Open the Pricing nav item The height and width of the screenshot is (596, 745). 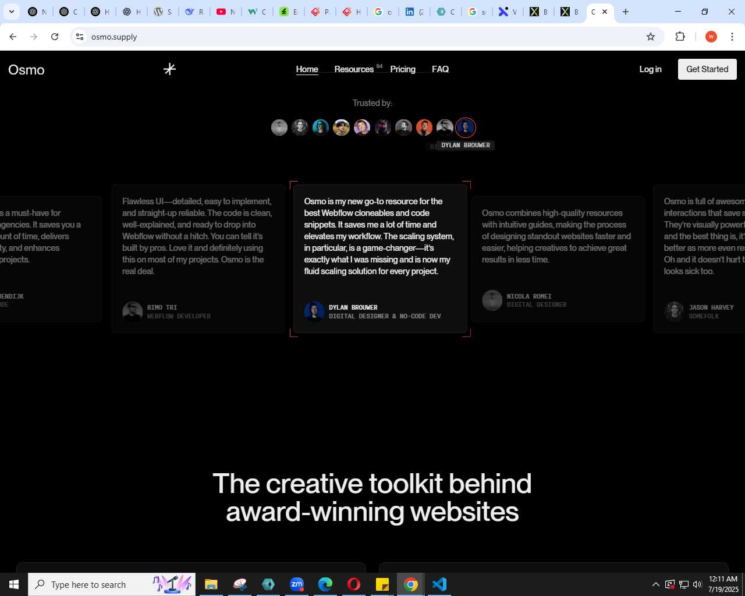pos(403,69)
